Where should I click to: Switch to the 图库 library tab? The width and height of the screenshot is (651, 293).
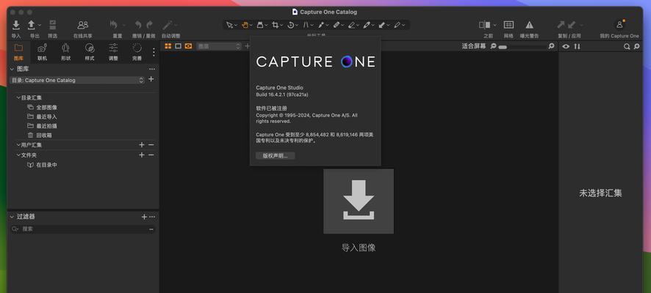(18, 52)
